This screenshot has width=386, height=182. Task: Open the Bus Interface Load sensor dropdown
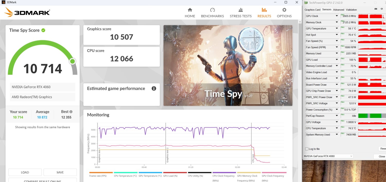click(337, 78)
